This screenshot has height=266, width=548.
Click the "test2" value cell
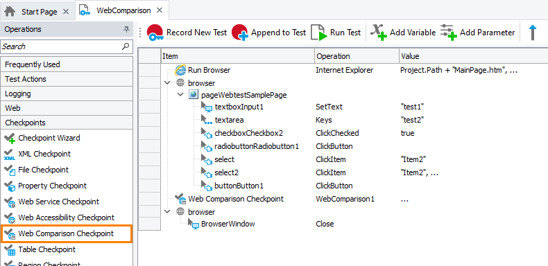(x=412, y=121)
